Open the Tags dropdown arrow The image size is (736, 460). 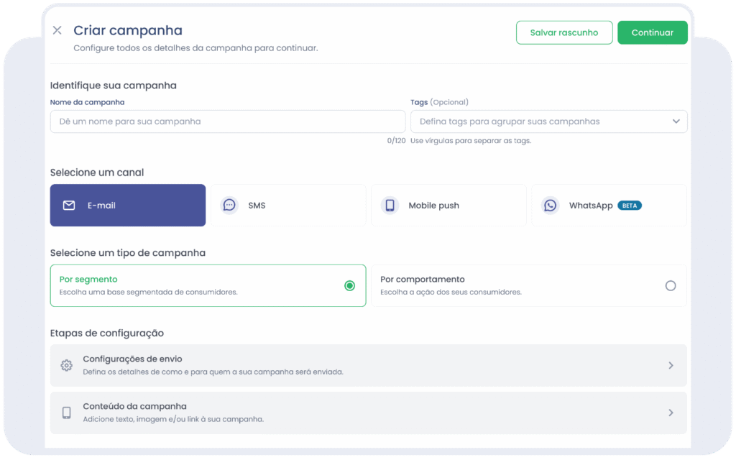[676, 121]
